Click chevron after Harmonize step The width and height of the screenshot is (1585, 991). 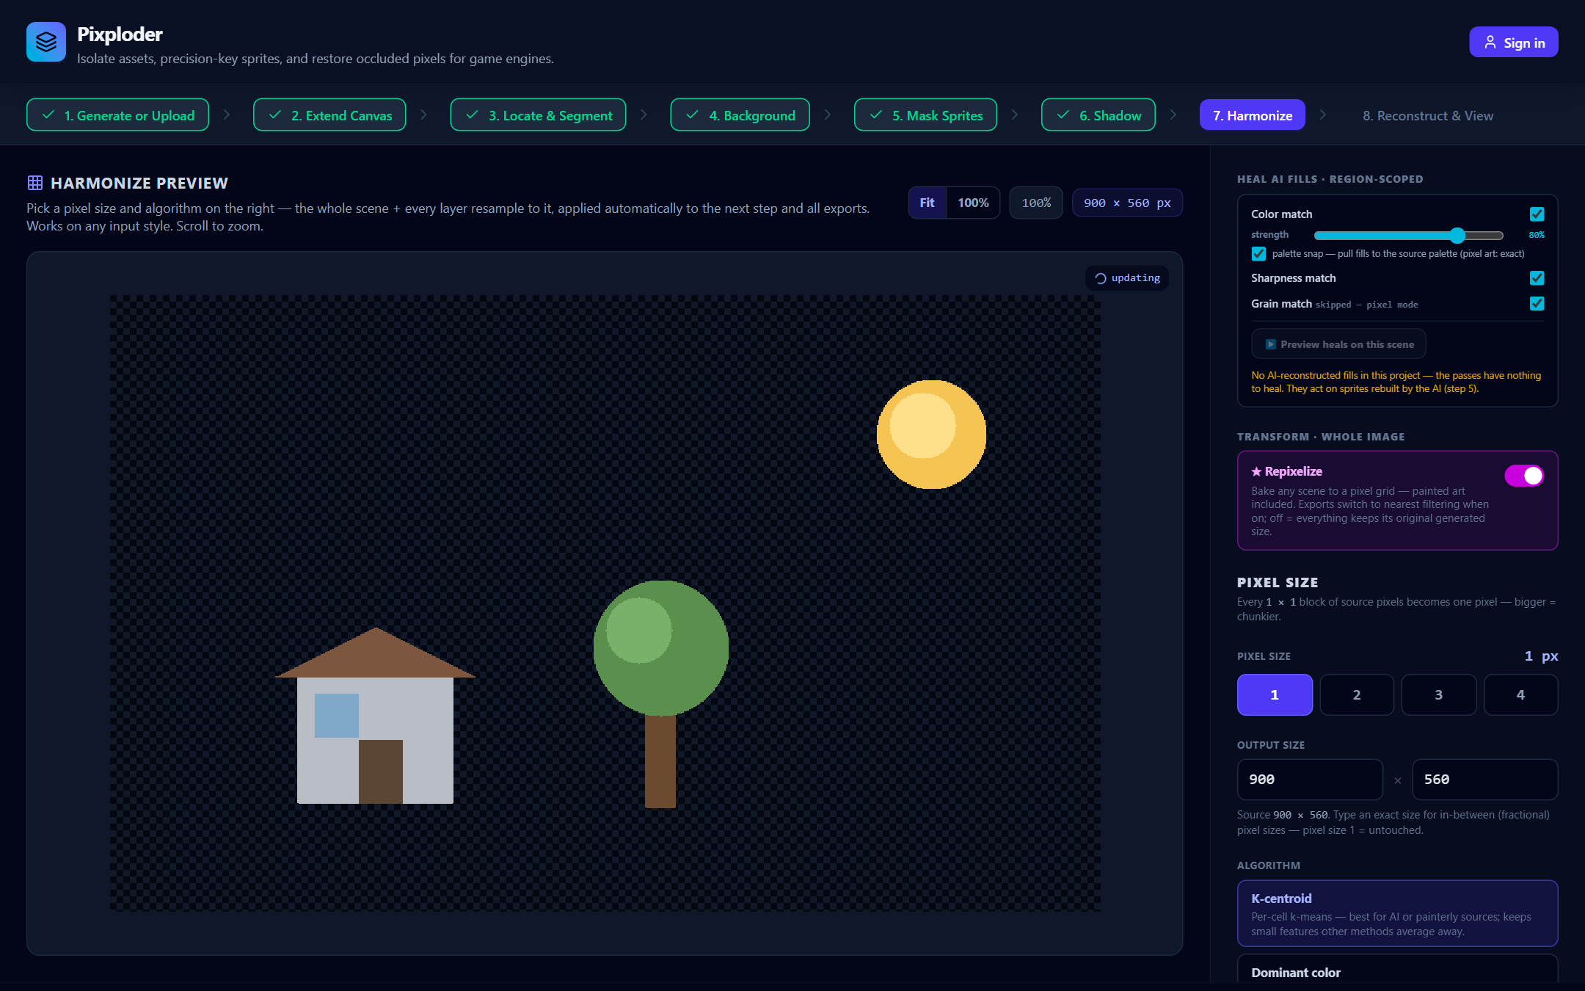pos(1323,115)
